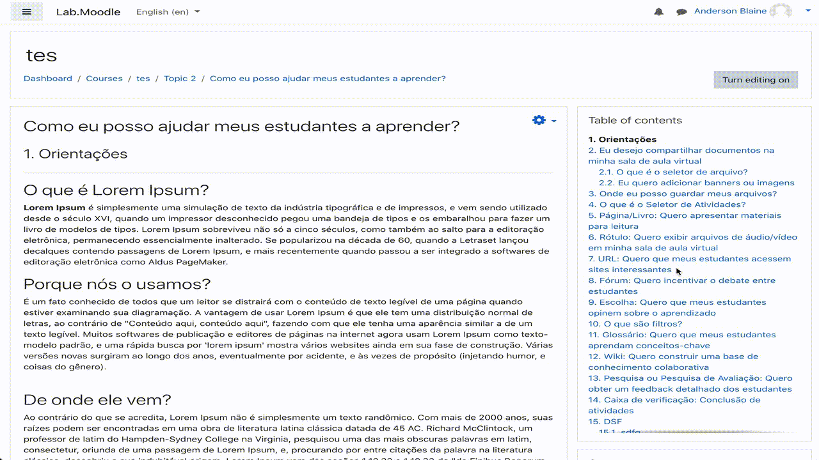This screenshot has height=460, width=819.
Task: Open chapter 14 Caixa de verificação
Action: pos(674,405)
